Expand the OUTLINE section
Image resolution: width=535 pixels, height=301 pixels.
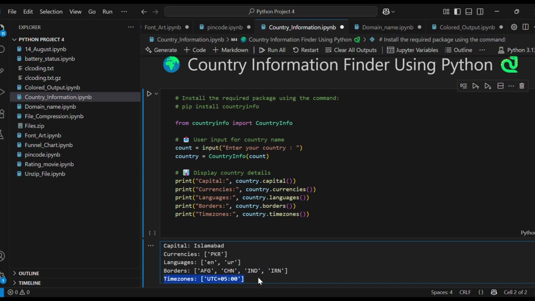[28, 273]
